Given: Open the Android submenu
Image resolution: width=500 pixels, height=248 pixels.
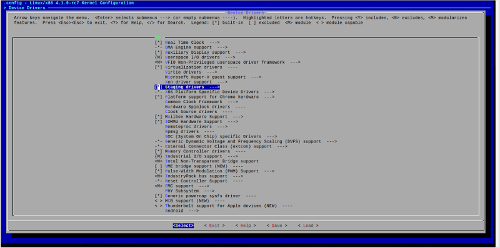Looking at the screenshot, I should point(182,211).
